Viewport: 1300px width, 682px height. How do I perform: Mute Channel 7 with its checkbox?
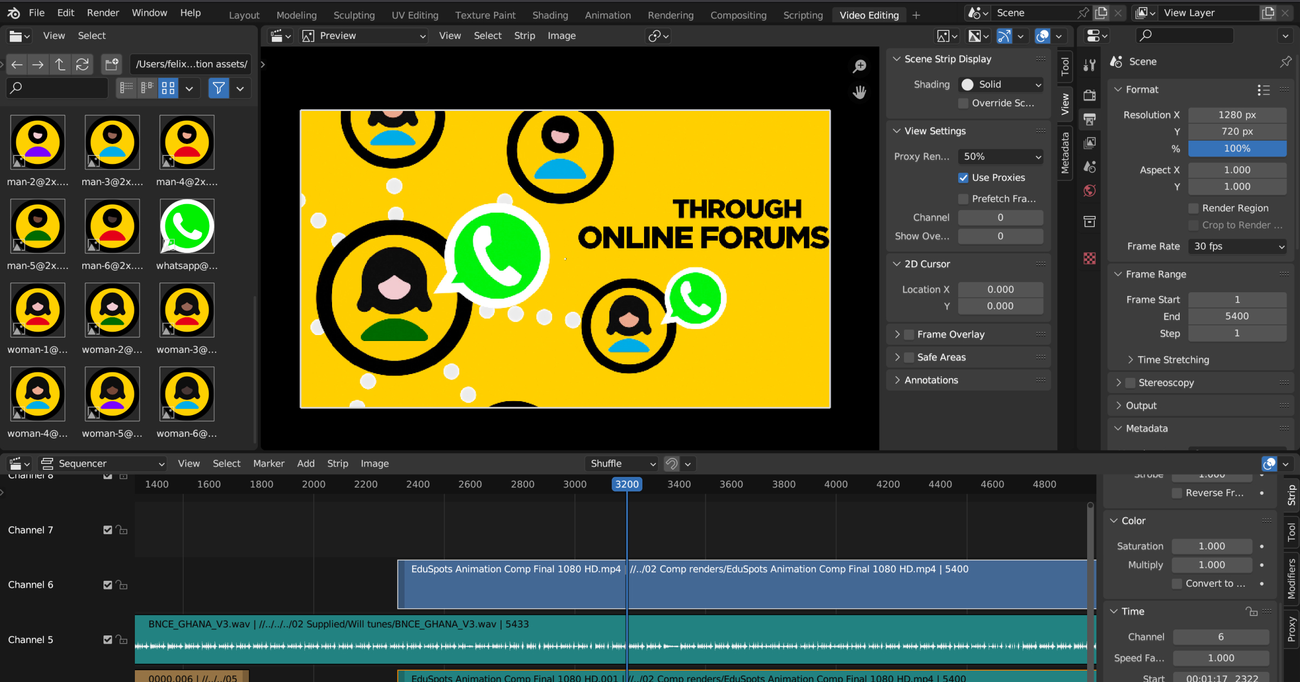(107, 530)
